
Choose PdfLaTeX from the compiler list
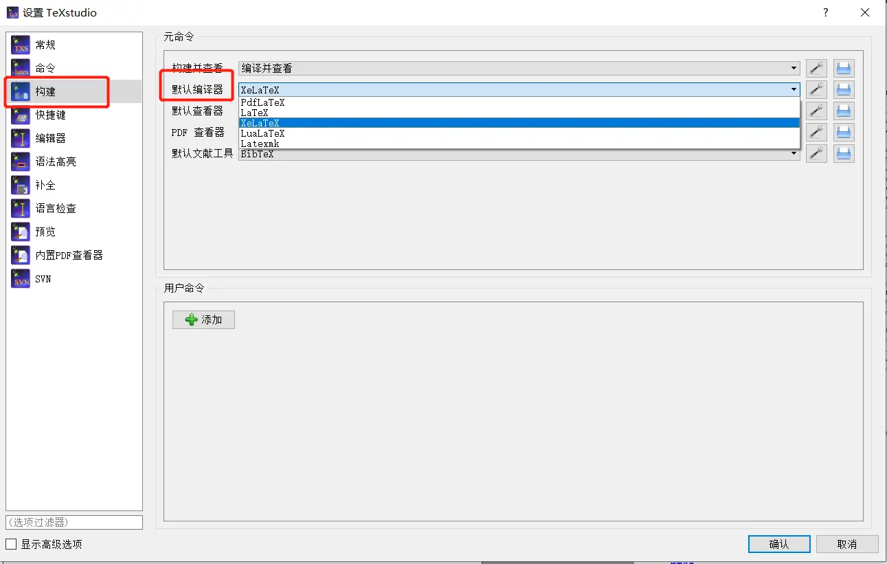(x=519, y=102)
